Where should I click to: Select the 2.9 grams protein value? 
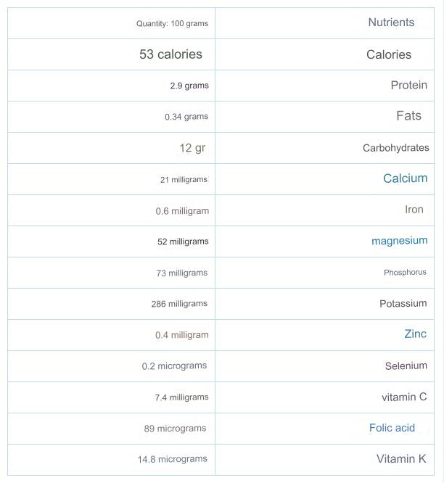189,86
